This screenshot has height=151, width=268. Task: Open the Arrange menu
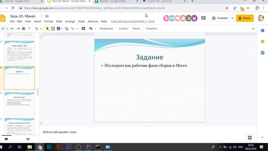tap(70, 21)
